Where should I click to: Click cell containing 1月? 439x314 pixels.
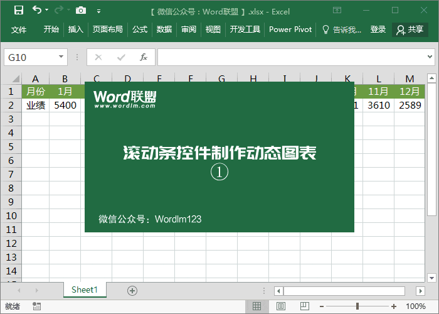[x=65, y=92]
